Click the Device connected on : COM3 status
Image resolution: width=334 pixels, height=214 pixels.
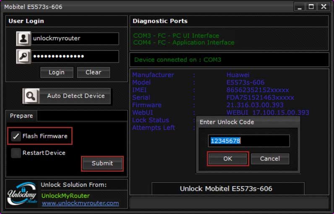pos(177,60)
